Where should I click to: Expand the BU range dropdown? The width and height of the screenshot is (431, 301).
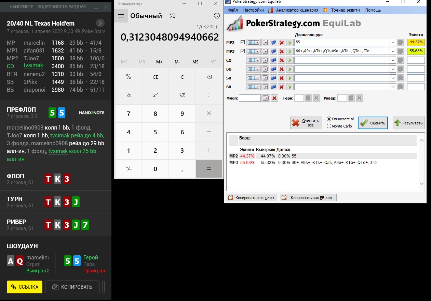(x=393, y=69)
